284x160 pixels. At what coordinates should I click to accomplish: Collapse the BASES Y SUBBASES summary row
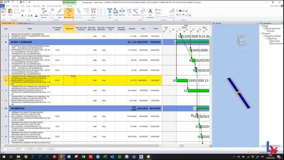[9, 42]
